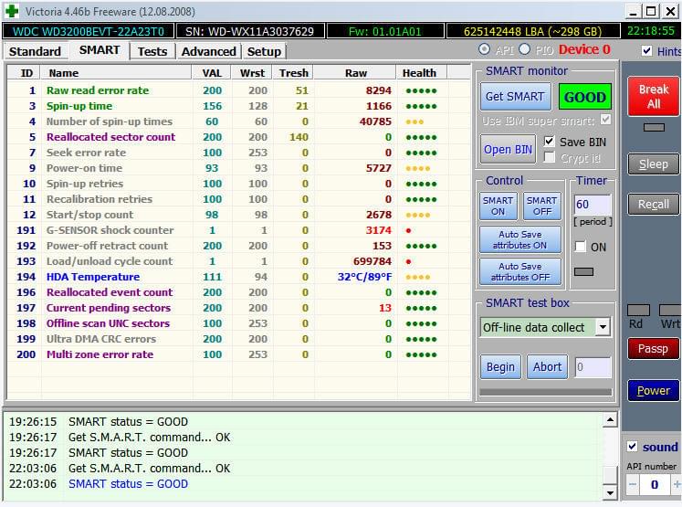
Task: Click the Health column header
Action: point(422,73)
